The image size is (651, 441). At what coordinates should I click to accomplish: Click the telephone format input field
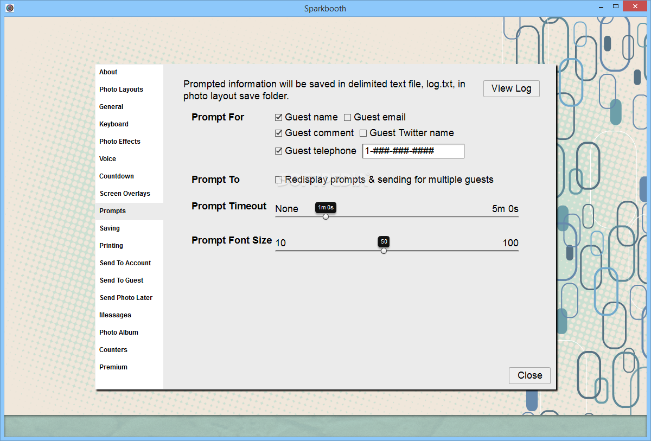(413, 151)
